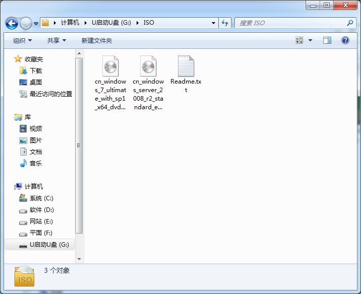Open the 组织 dropdown menu
The width and height of the screenshot is (361, 294).
[22, 40]
